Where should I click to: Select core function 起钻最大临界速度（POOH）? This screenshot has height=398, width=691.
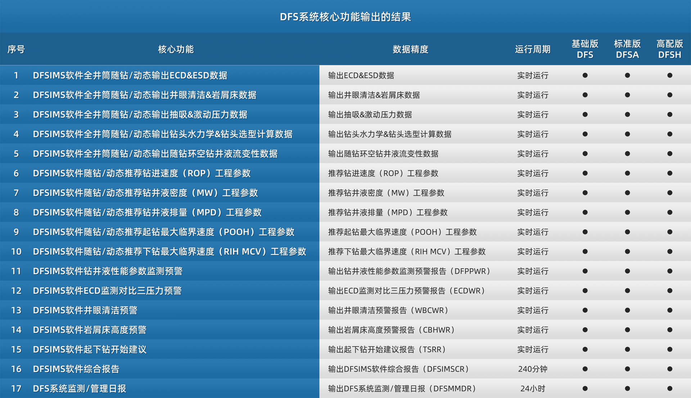click(x=163, y=232)
